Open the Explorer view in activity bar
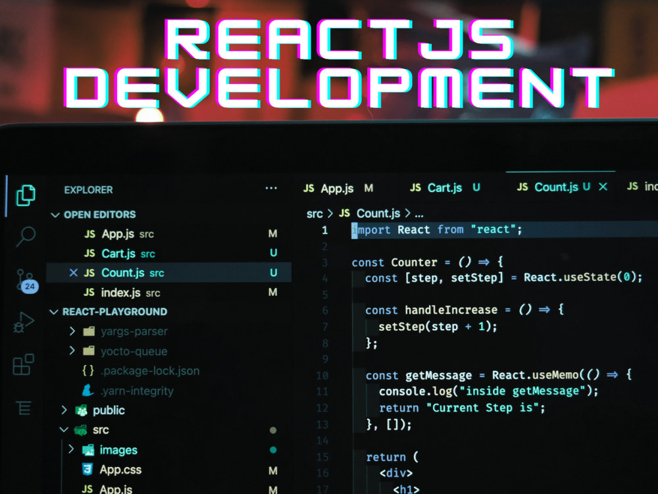658x494 pixels. [x=26, y=195]
